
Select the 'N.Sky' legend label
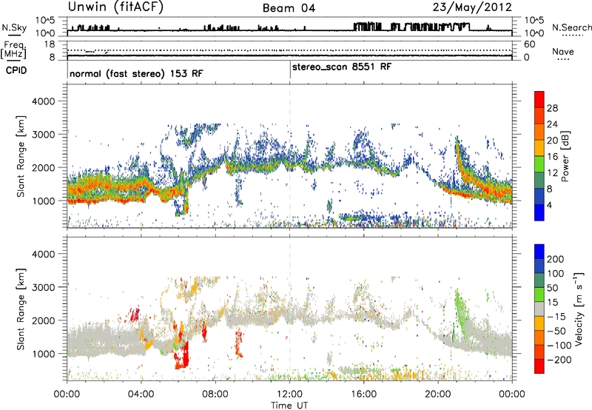pos(14,27)
